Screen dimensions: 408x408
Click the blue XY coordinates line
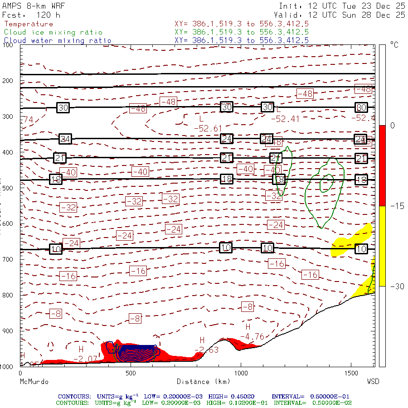coord(242,40)
